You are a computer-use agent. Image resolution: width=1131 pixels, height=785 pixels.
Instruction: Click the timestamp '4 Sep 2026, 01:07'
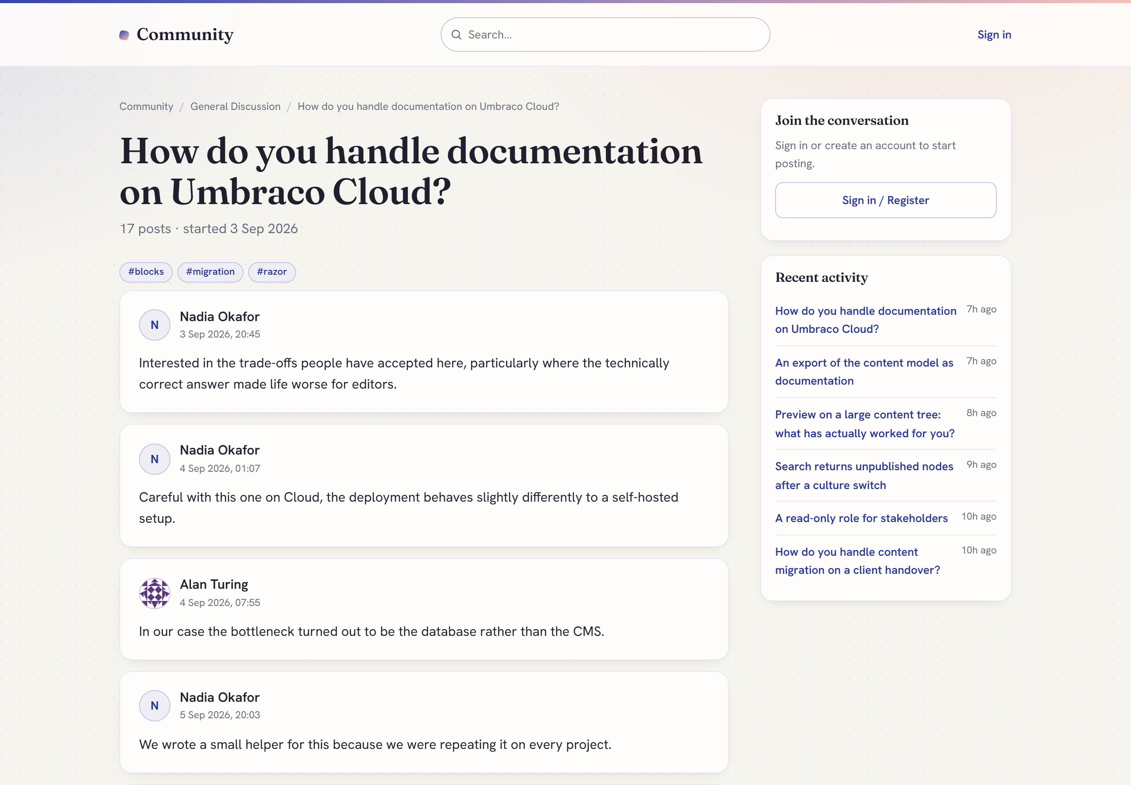[x=220, y=468]
